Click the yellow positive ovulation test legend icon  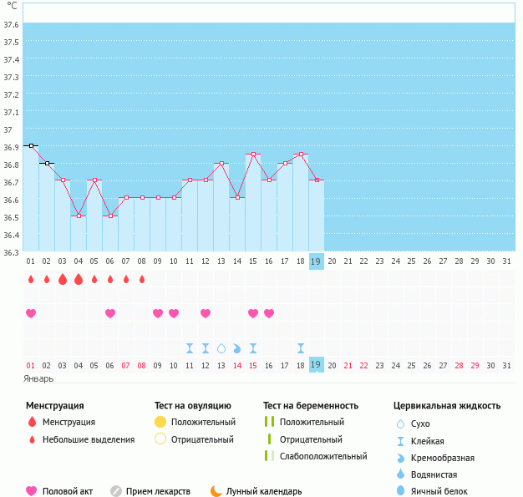[x=160, y=422]
